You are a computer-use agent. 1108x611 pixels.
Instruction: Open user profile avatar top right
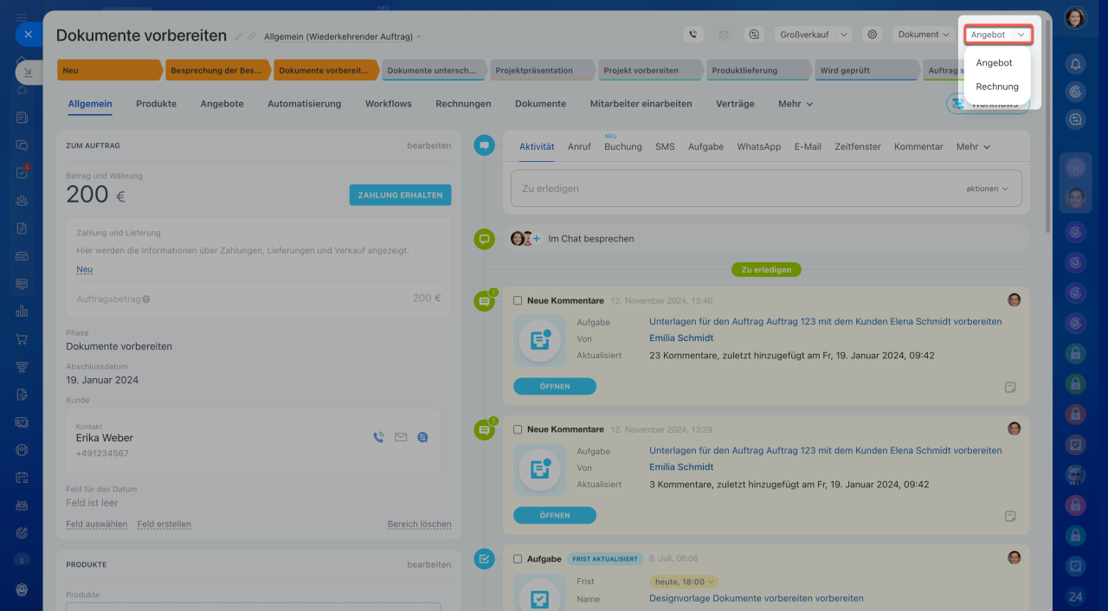pyautogui.click(x=1075, y=17)
